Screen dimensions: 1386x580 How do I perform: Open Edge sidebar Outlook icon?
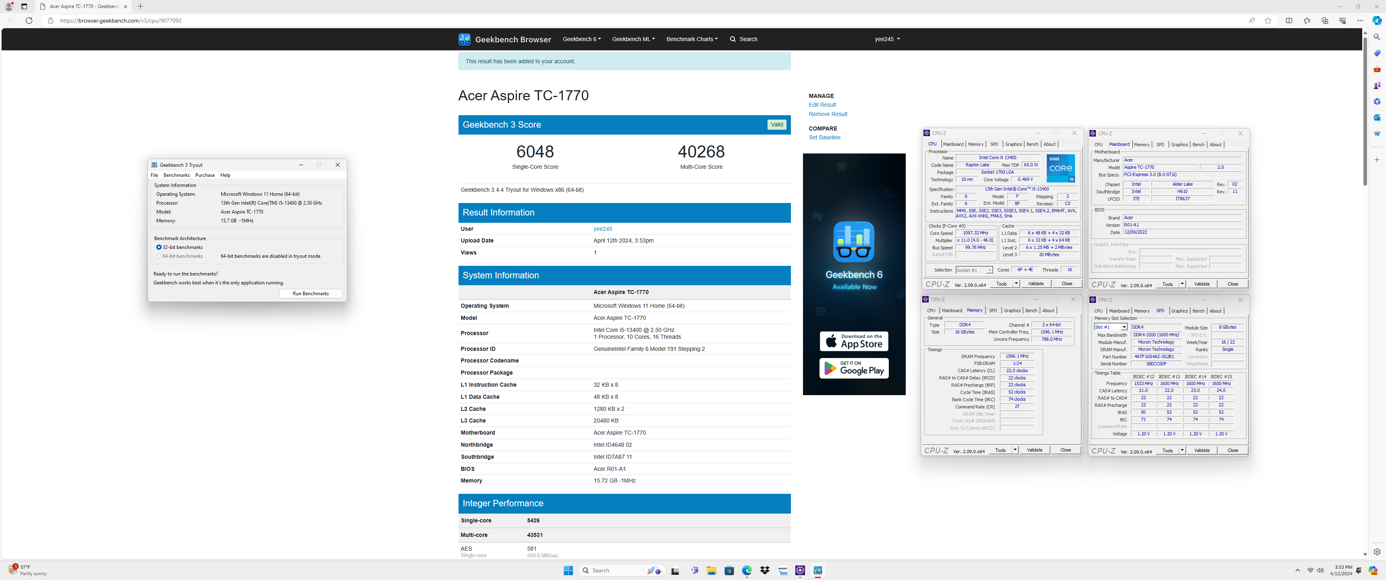tap(1377, 117)
